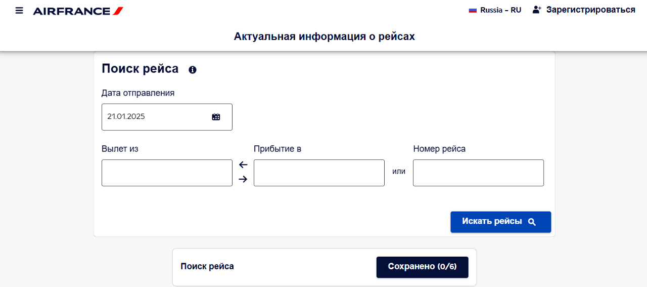
Task: Focus the Вылет из input field
Action: (x=167, y=173)
